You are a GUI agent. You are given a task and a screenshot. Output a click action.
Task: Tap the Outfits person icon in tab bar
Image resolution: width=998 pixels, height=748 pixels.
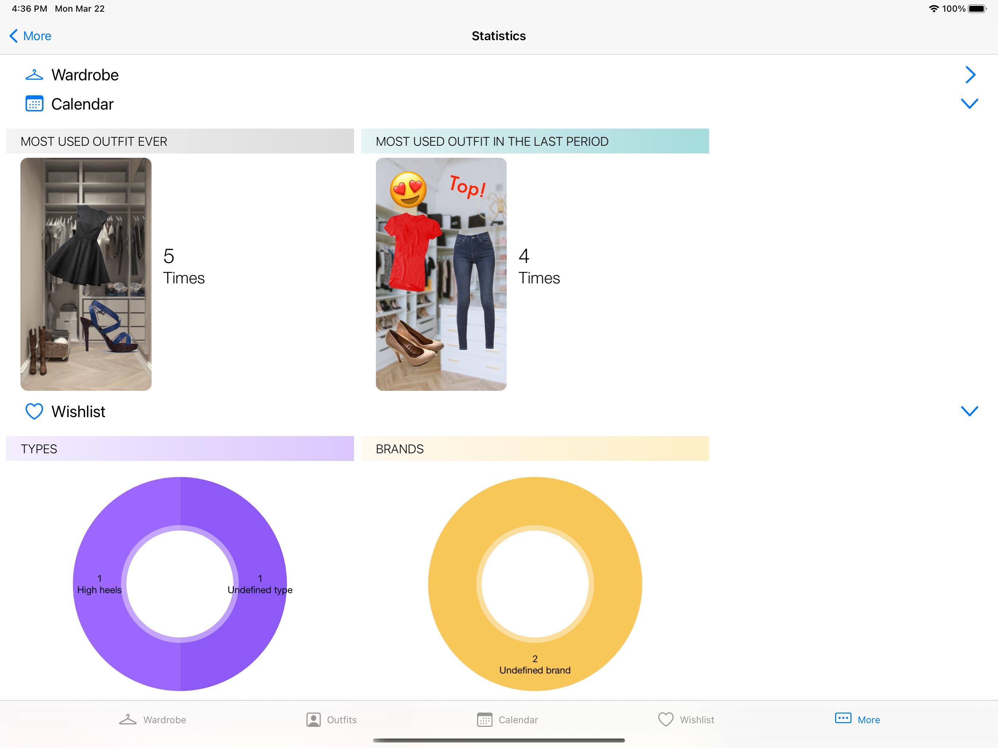(313, 720)
